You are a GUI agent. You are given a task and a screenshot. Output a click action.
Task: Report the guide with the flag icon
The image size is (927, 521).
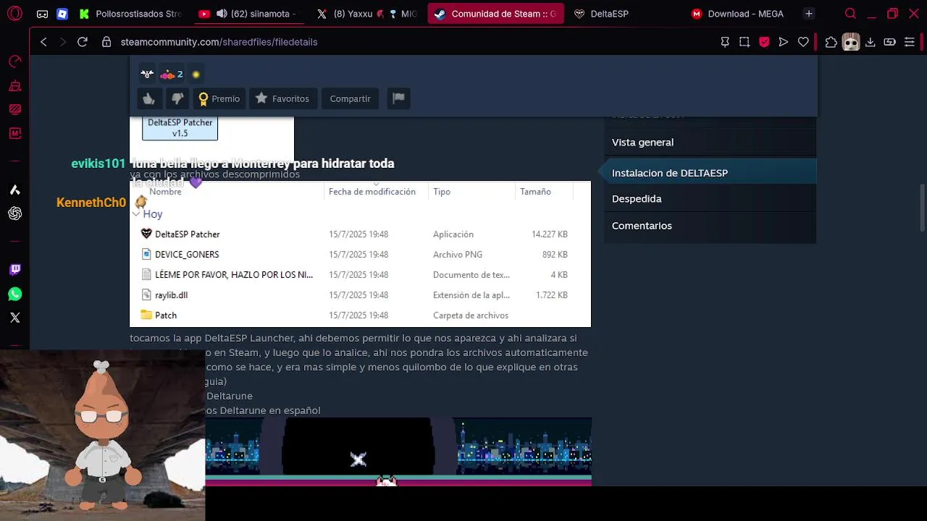point(398,98)
